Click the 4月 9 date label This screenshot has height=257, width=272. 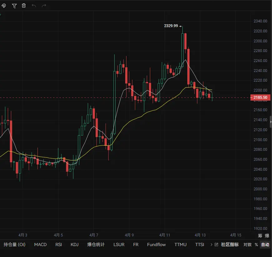click(x=129, y=235)
